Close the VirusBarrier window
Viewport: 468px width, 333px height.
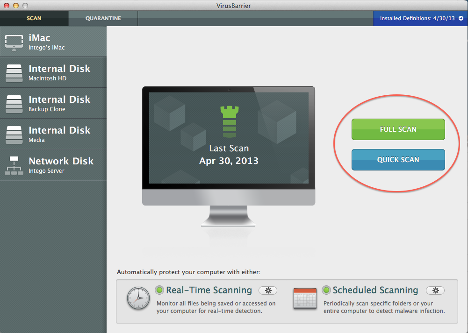pos(6,5)
